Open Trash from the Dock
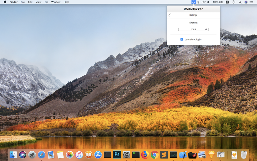This screenshot has height=161, width=257. pyautogui.click(x=244, y=155)
